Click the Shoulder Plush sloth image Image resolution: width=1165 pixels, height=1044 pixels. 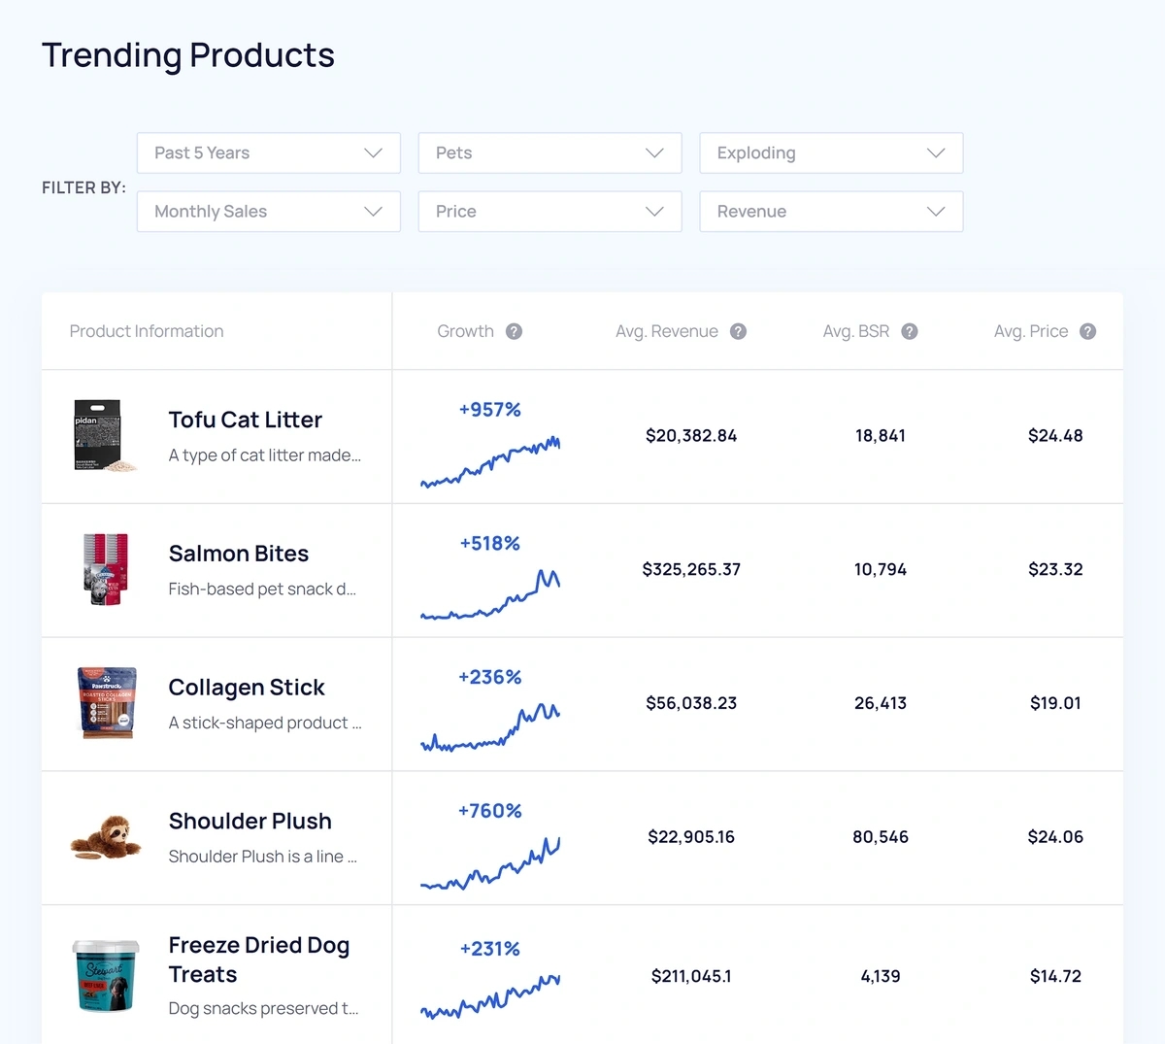point(105,837)
